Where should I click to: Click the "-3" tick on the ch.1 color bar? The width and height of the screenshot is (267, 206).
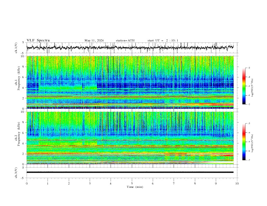click(248, 68)
